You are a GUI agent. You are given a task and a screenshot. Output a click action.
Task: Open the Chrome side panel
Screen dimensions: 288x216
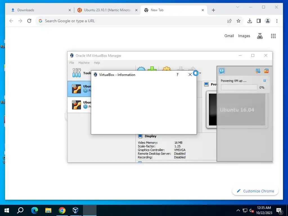point(259,21)
